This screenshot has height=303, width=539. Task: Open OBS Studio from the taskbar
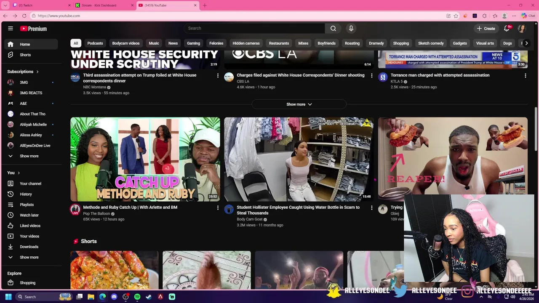click(125, 297)
